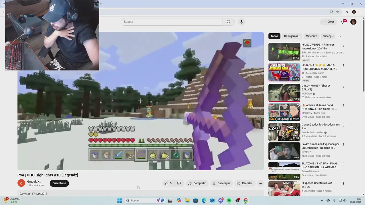Open more actions ellipsis below the video
Image resolution: width=365 pixels, height=205 pixels.
260,183
